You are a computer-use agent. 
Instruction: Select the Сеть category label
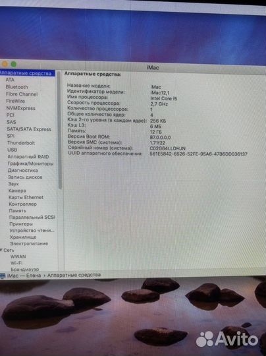tap(9, 251)
